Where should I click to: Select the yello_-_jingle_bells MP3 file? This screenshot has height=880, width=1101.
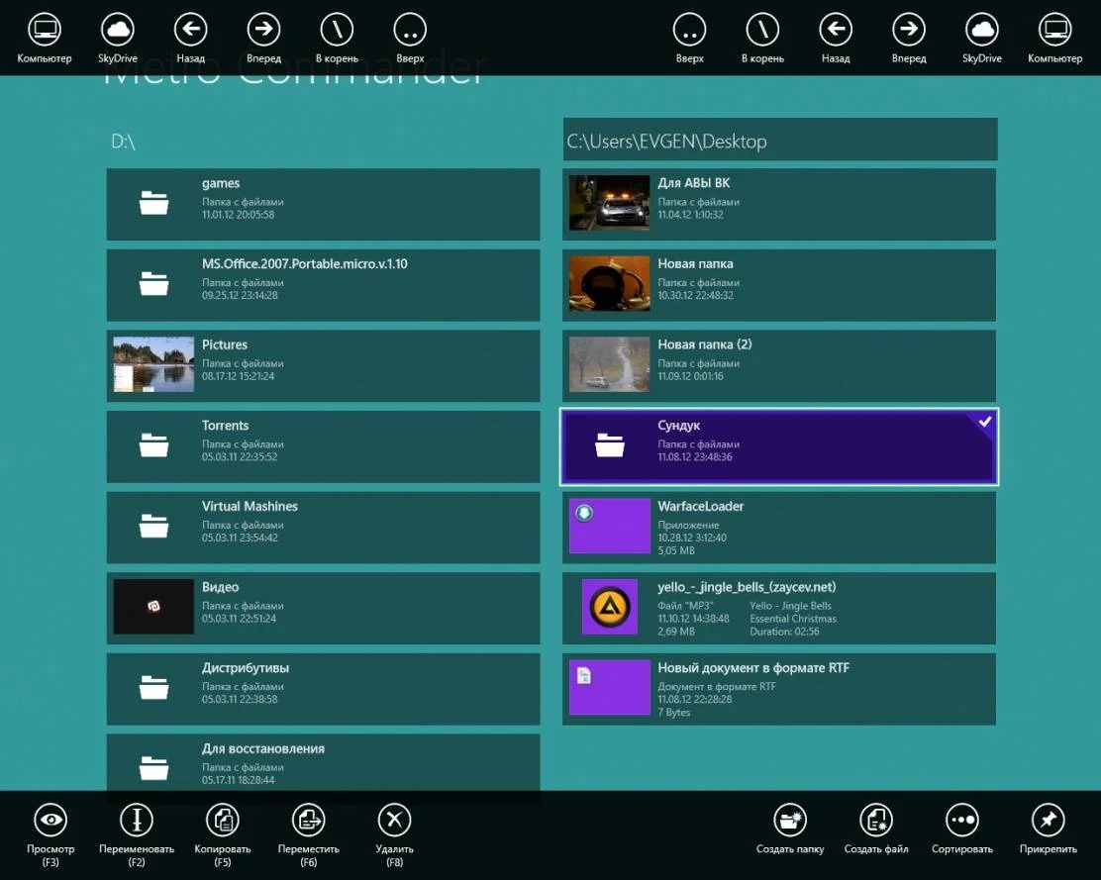[779, 608]
